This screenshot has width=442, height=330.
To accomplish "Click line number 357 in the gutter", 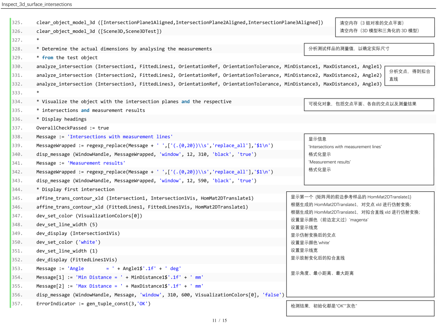I will [17, 304].
